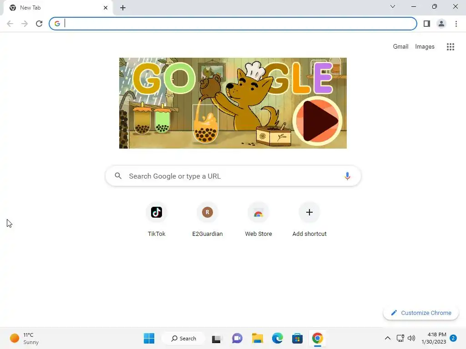Open a new tab with plus button
The width and height of the screenshot is (466, 349).
[x=123, y=8]
